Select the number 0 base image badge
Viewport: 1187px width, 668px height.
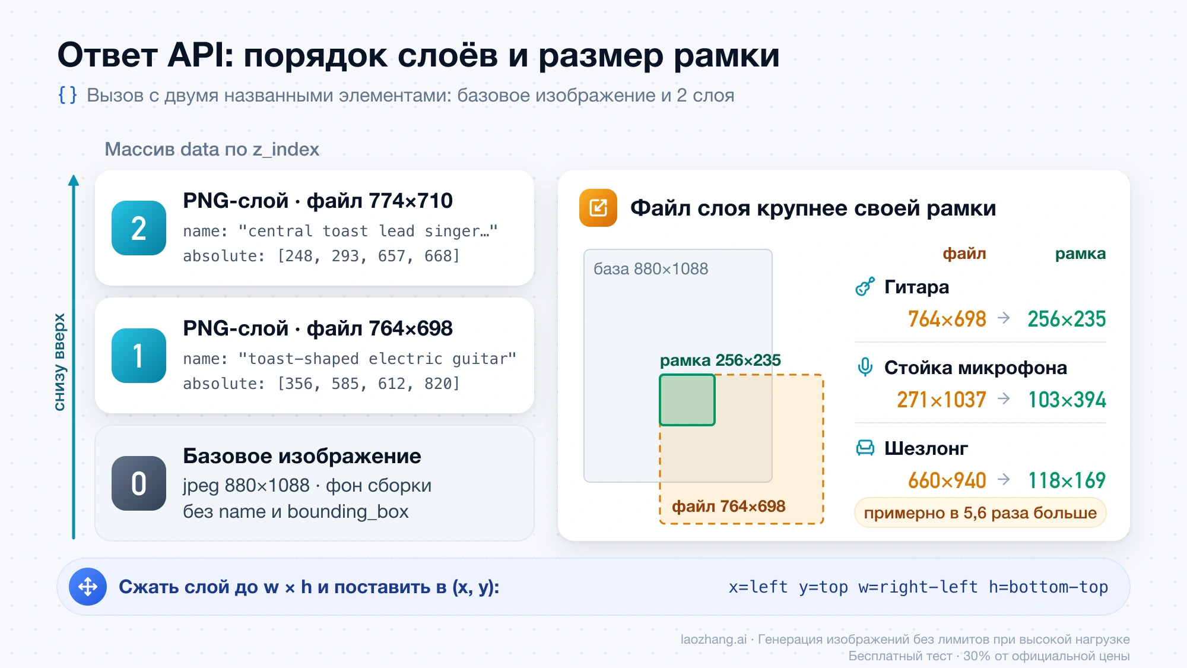point(139,483)
